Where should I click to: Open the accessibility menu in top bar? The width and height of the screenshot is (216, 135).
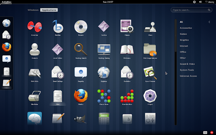194,2
